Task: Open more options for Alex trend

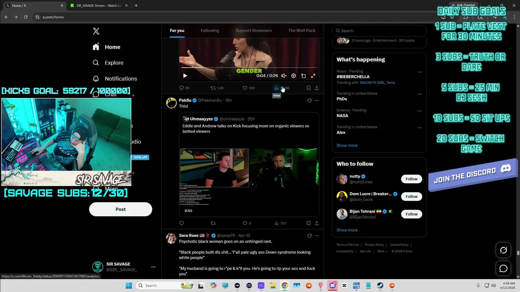Action: click(419, 127)
